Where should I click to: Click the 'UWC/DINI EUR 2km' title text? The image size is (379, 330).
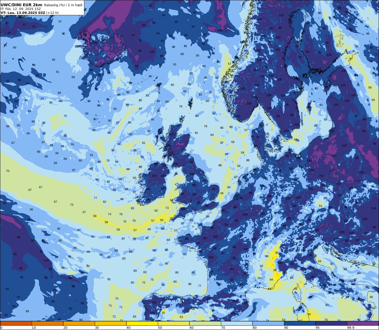[x=21, y=5]
